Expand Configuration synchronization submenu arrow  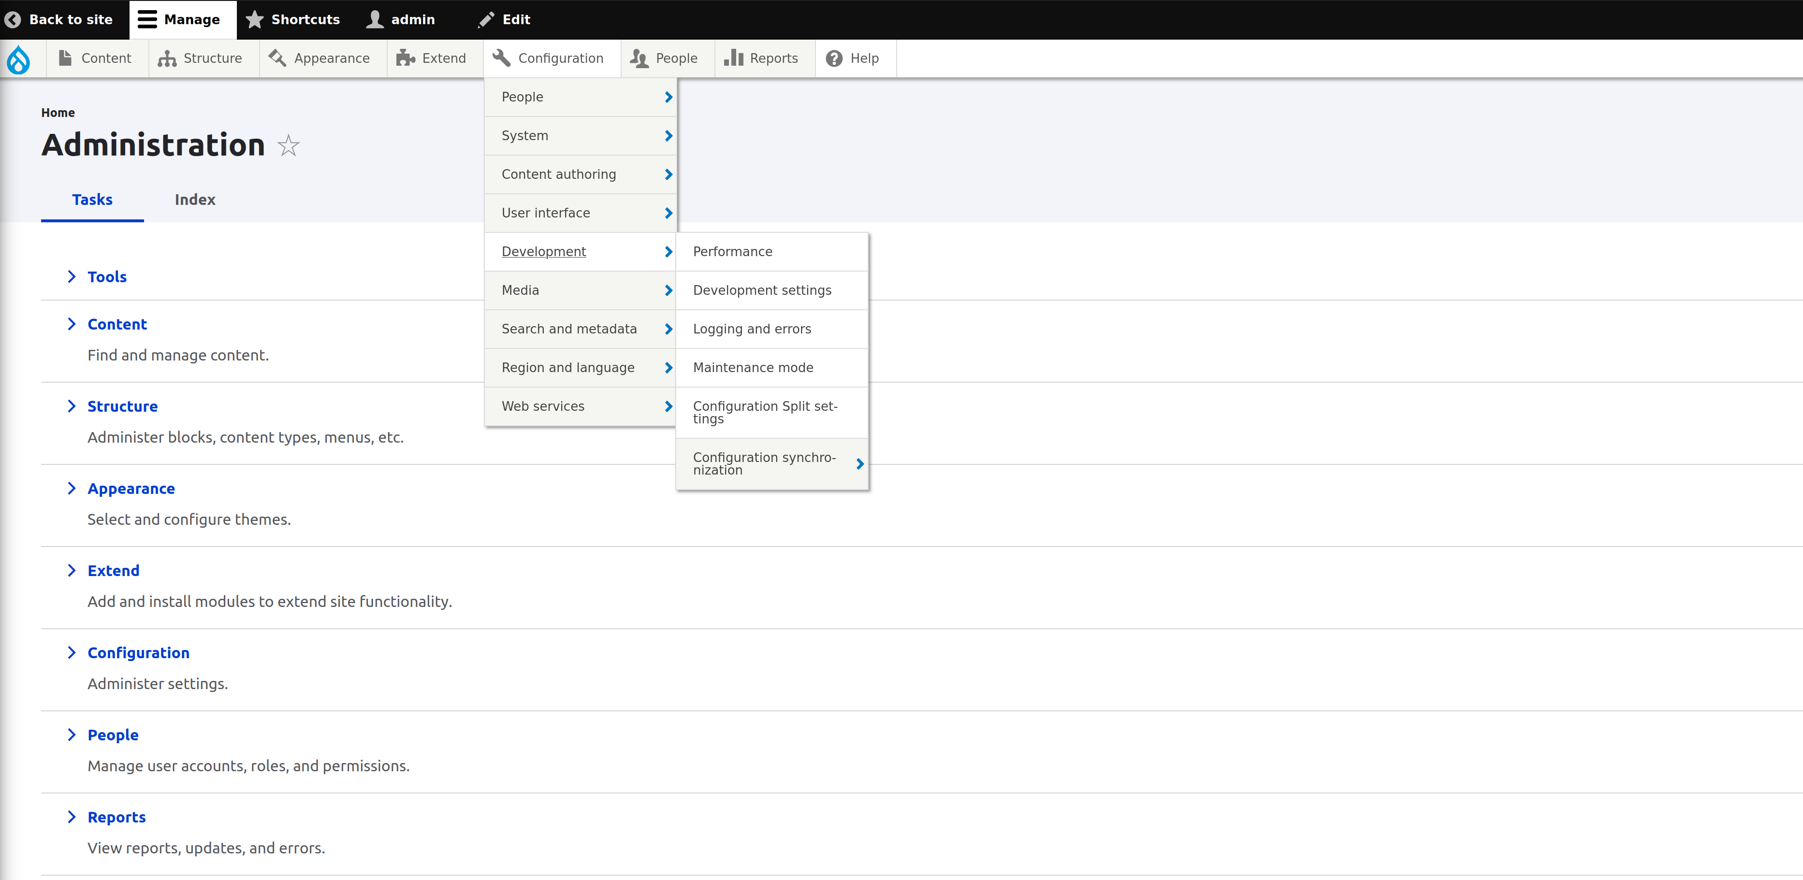tap(859, 464)
